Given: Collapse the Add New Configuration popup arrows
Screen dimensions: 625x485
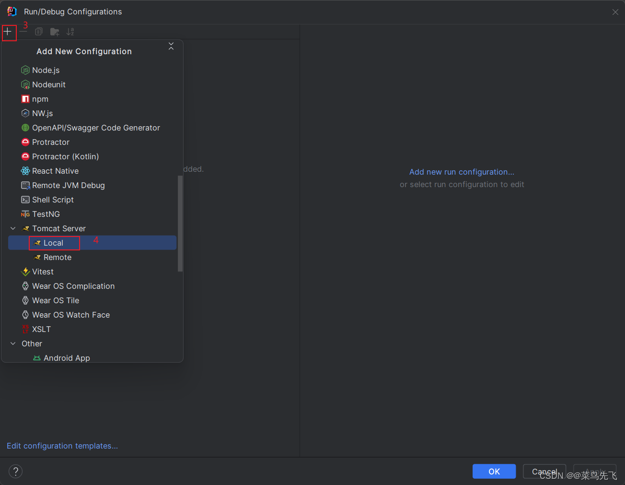Looking at the screenshot, I should pos(171,46).
